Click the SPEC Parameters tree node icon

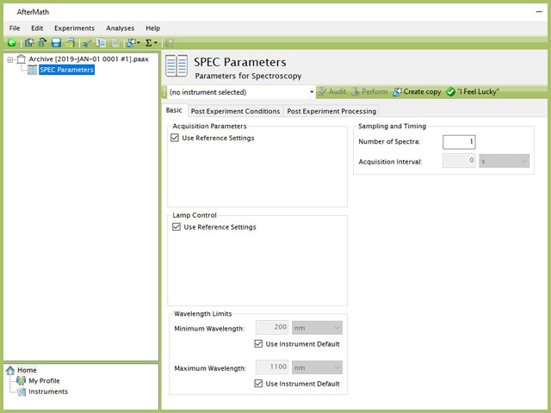[x=32, y=70]
